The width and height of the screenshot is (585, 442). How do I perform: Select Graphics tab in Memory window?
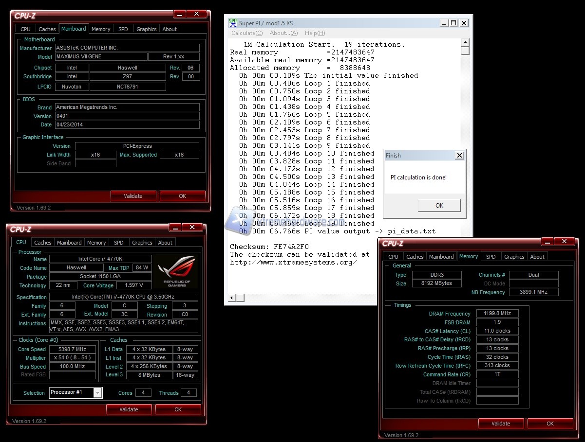click(514, 257)
